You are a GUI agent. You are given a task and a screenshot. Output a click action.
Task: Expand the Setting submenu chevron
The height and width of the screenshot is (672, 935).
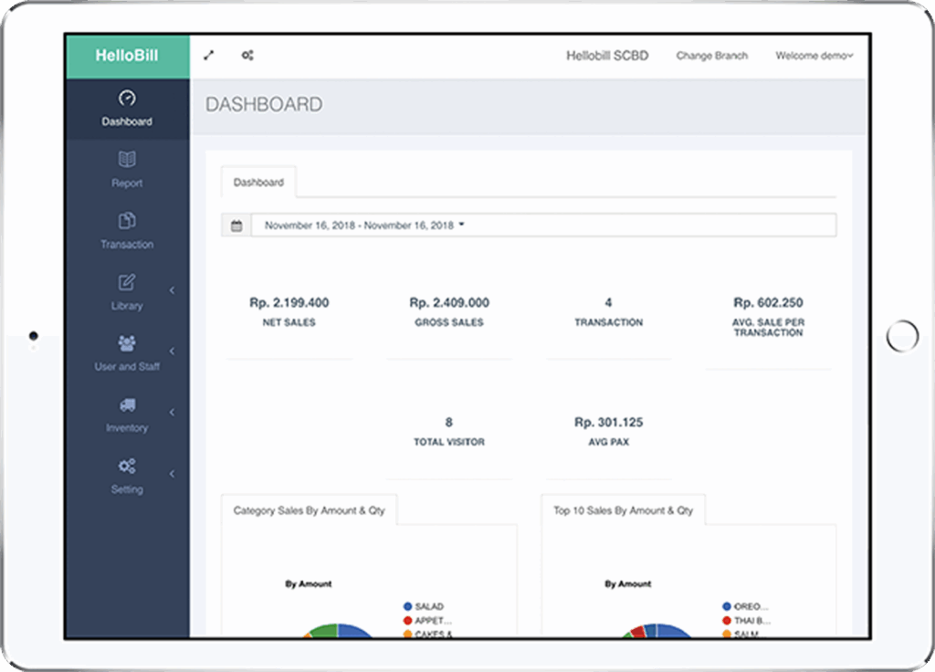[x=172, y=474]
